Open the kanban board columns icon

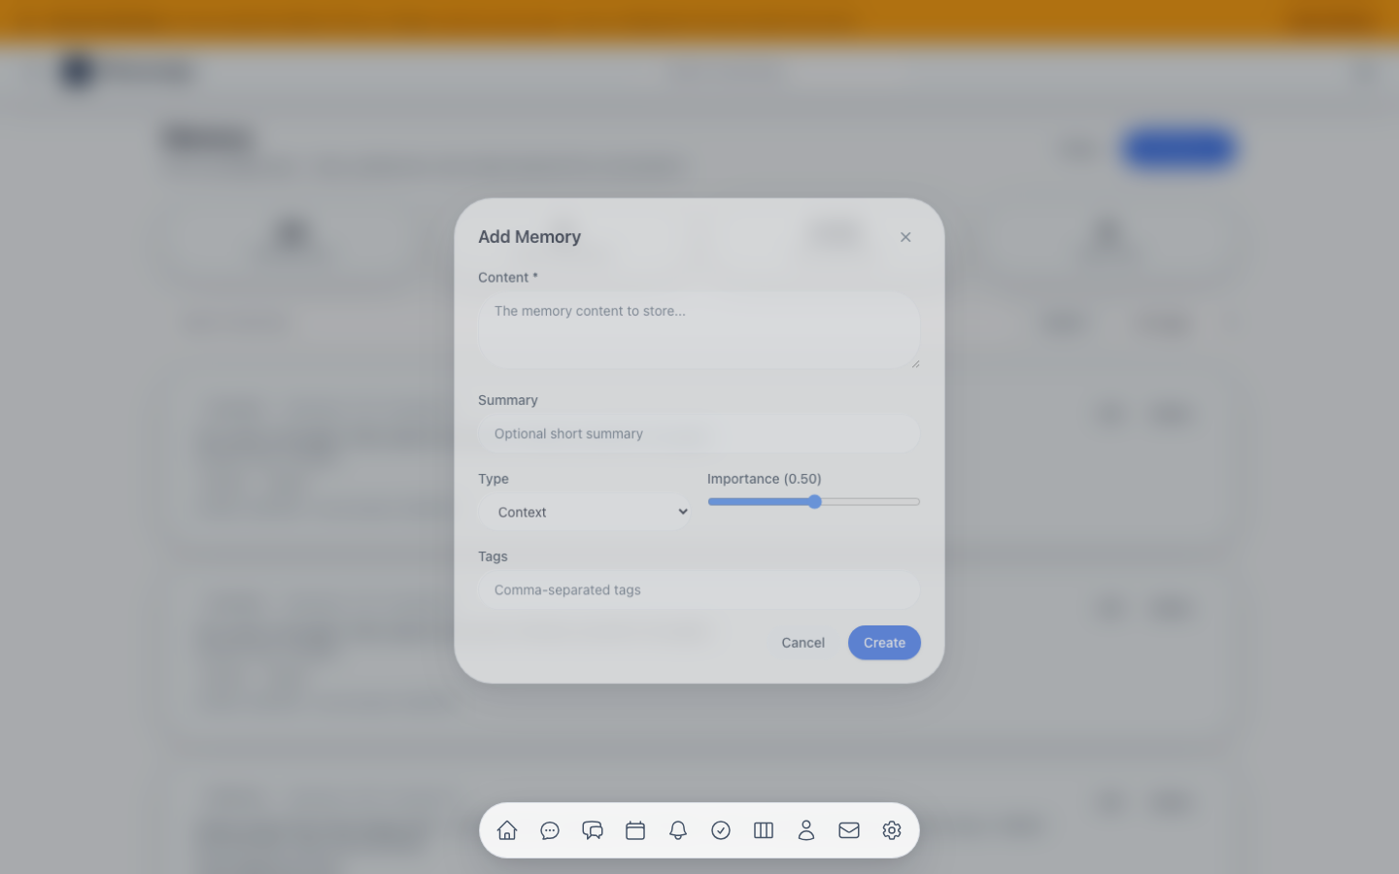click(764, 830)
